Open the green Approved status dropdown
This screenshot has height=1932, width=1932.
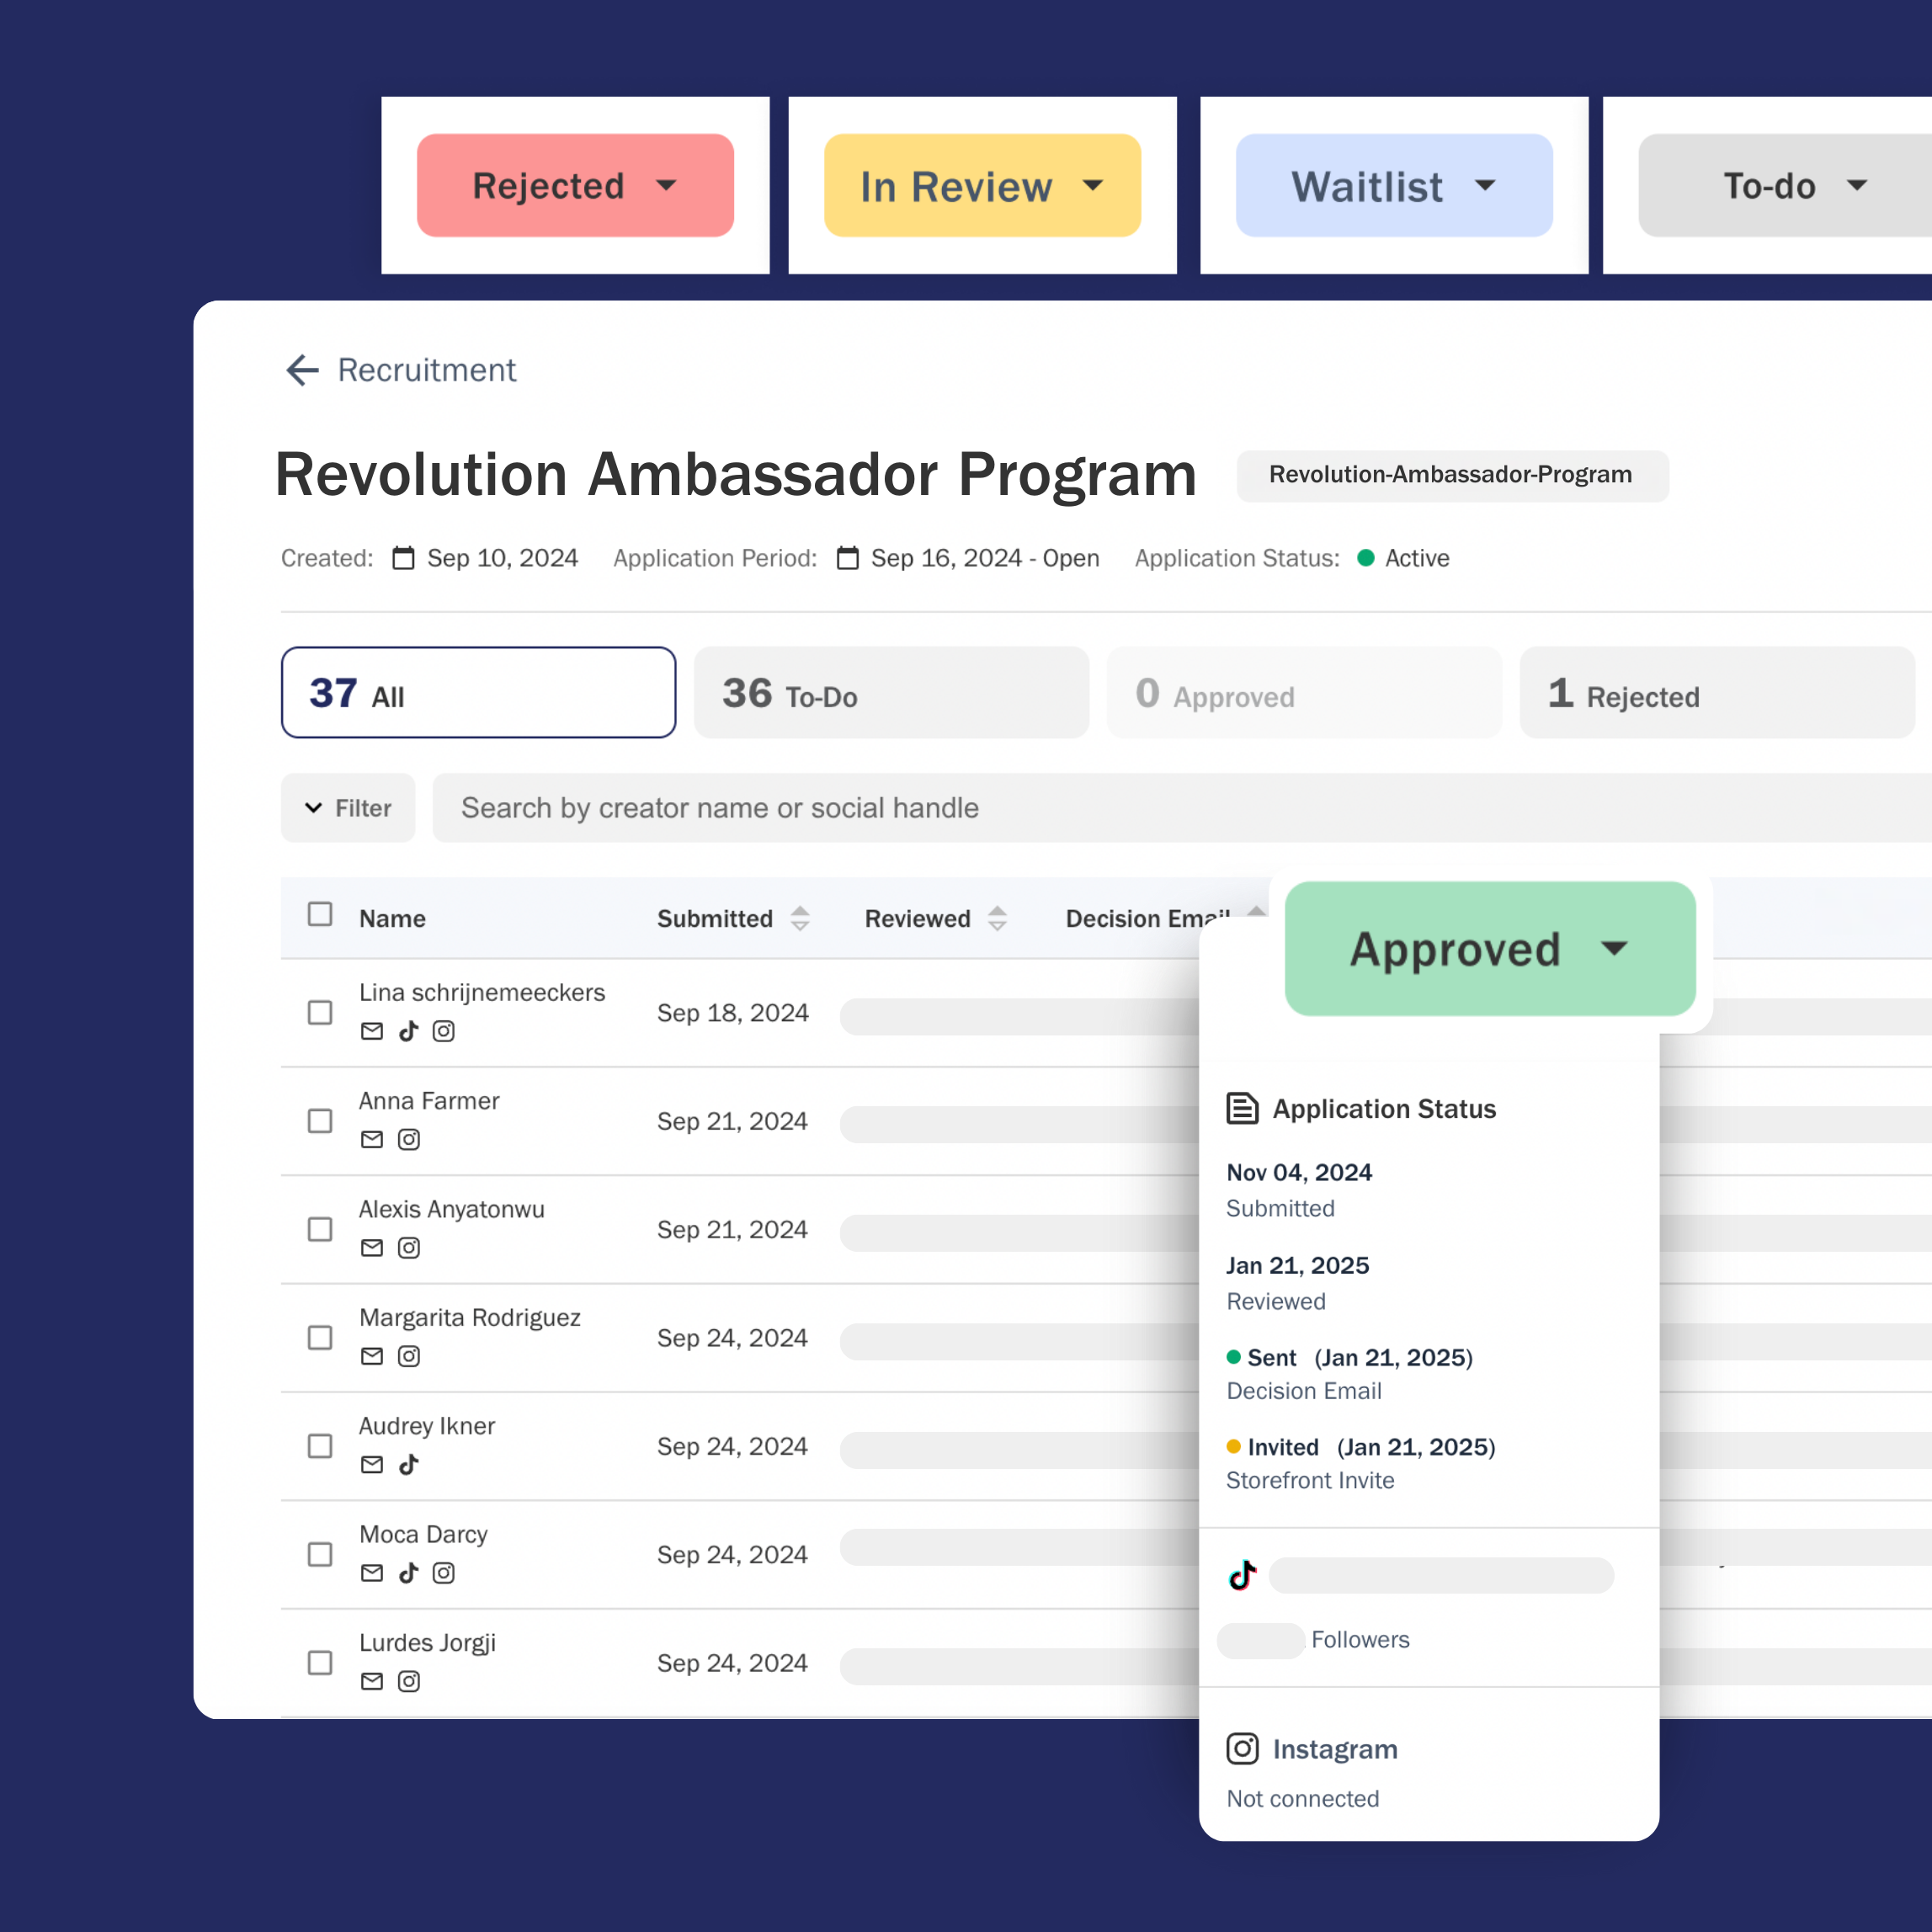point(1490,948)
